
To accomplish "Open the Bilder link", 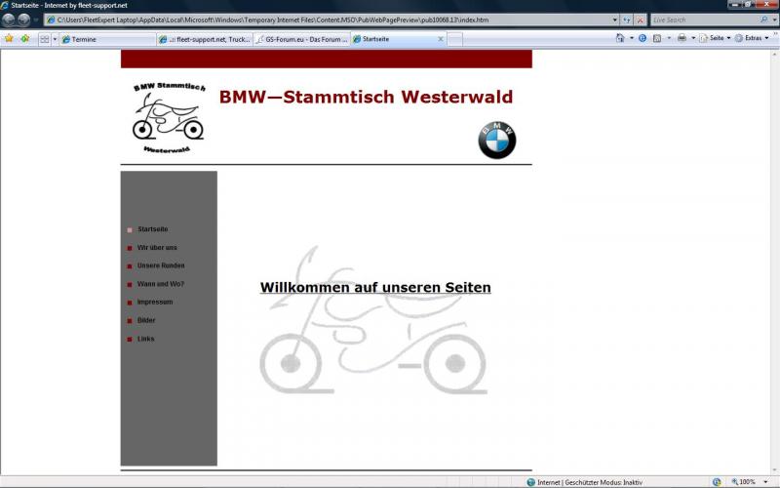I will pyautogui.click(x=146, y=320).
